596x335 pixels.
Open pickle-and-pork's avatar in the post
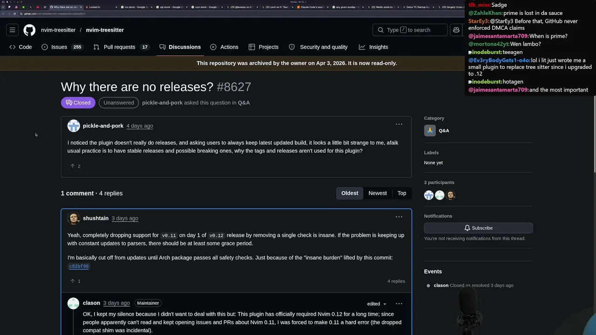tap(74, 126)
